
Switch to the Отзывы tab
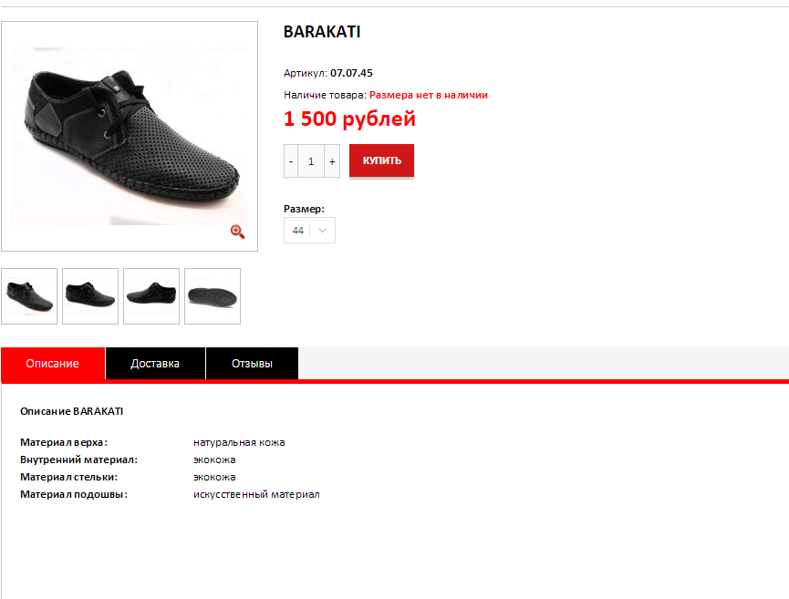[x=252, y=363]
